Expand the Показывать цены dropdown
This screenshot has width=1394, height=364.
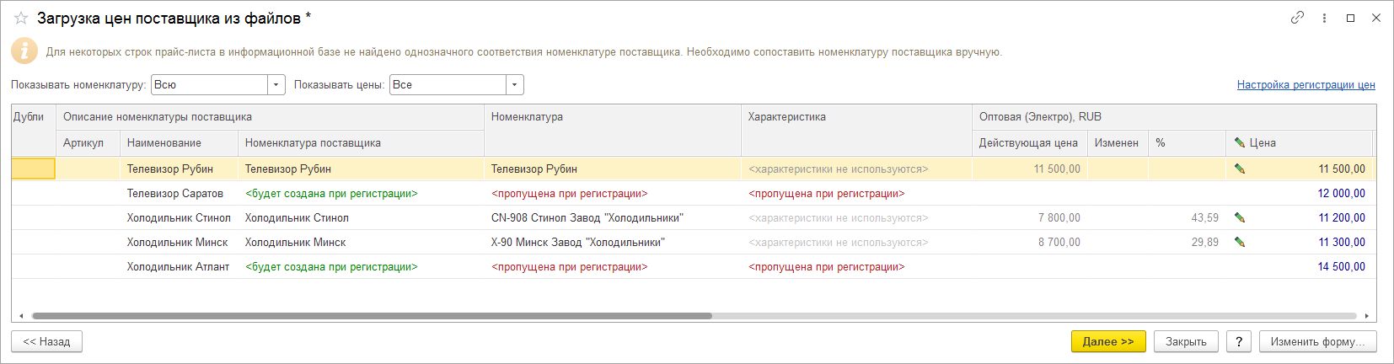click(x=515, y=84)
